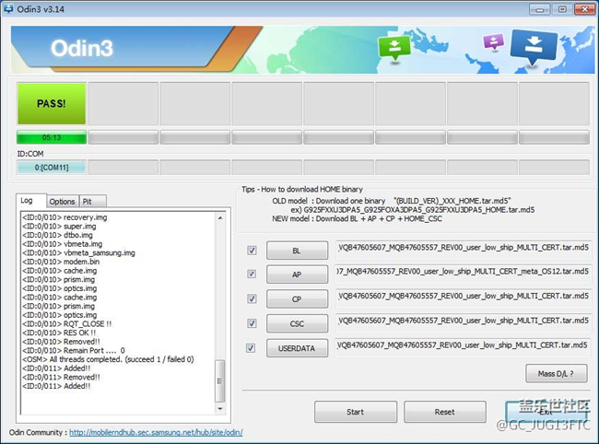Click the 'ID:COM' label
The image size is (599, 444).
point(30,154)
